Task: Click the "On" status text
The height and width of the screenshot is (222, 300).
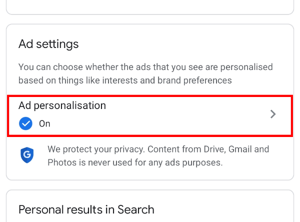Action: tap(45, 123)
